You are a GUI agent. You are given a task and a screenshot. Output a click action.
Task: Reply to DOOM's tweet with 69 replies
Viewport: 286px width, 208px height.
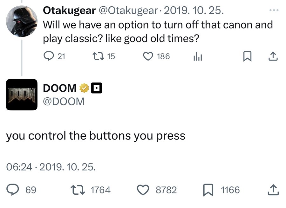pos(13,190)
